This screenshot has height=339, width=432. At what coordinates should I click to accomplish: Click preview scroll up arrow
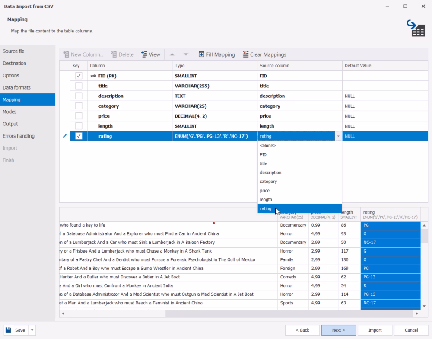[424, 225]
